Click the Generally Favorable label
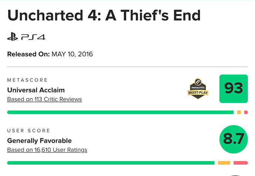Image resolution: width=255 pixels, height=176 pixels. [39, 141]
